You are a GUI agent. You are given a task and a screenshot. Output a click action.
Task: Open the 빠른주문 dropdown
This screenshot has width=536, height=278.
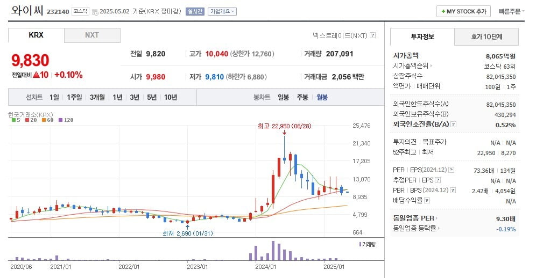click(511, 11)
